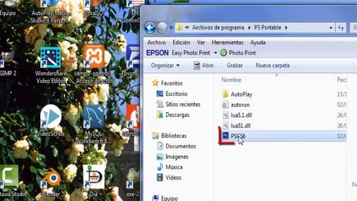357x201 pixels.
Task: Expand the address bar history dropdown
Action: pos(331,28)
